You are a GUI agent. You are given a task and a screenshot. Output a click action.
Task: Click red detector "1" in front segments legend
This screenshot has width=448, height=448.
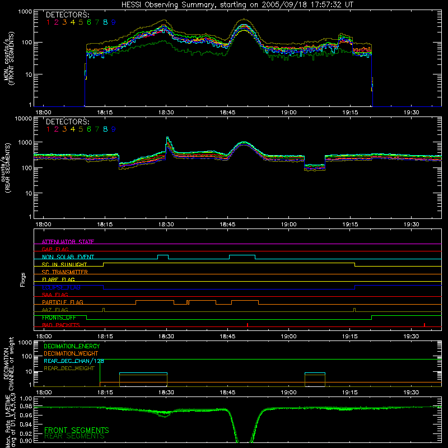[48, 22]
